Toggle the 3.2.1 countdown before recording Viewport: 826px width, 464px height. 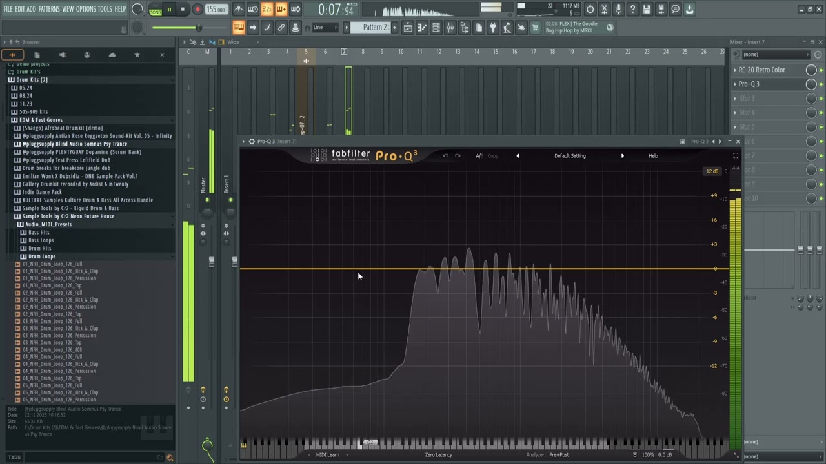tap(267, 9)
